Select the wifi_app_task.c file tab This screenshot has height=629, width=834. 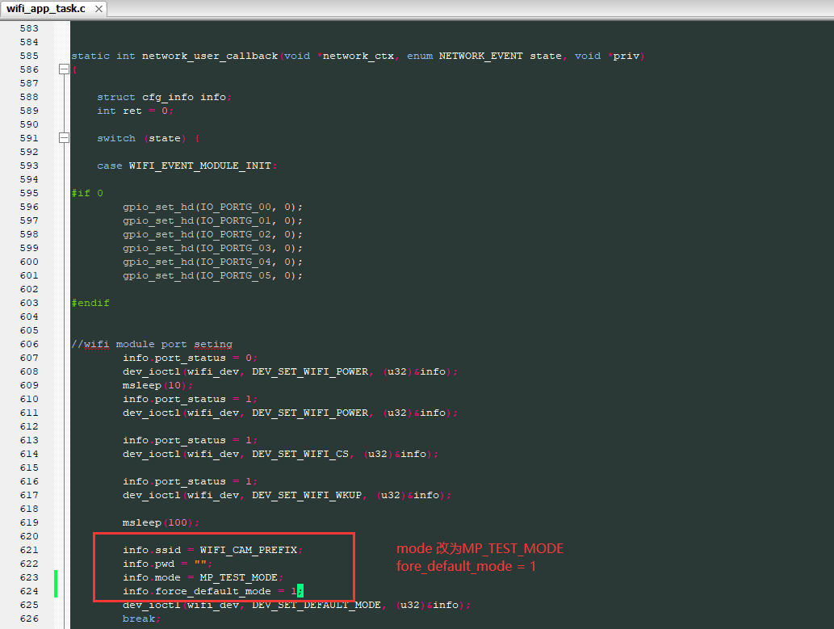53,9
